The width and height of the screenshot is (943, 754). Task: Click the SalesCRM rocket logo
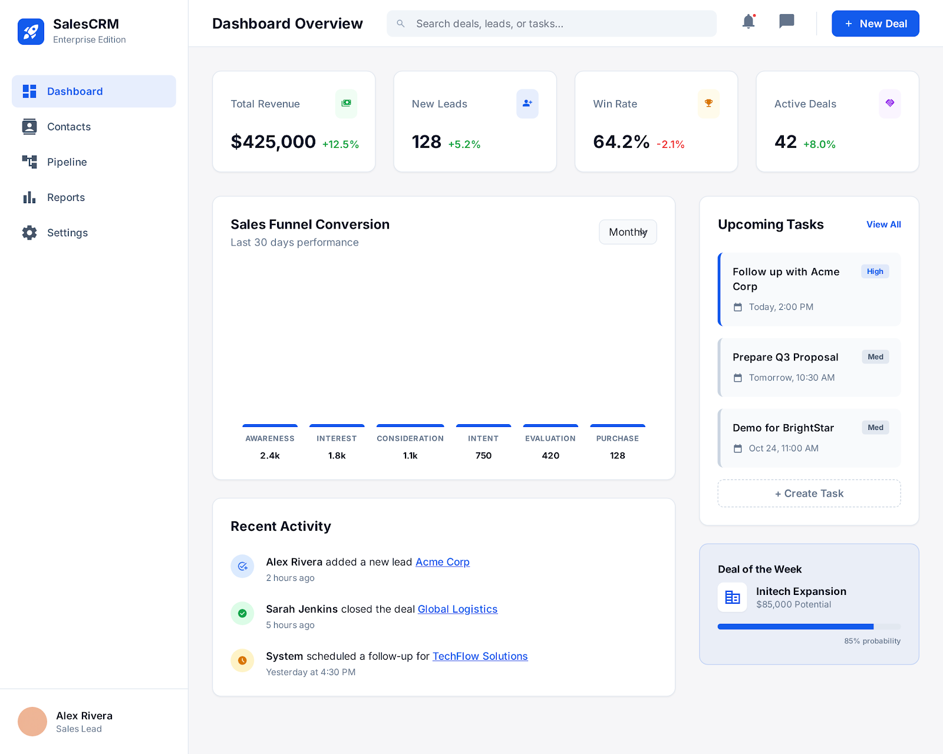click(31, 31)
